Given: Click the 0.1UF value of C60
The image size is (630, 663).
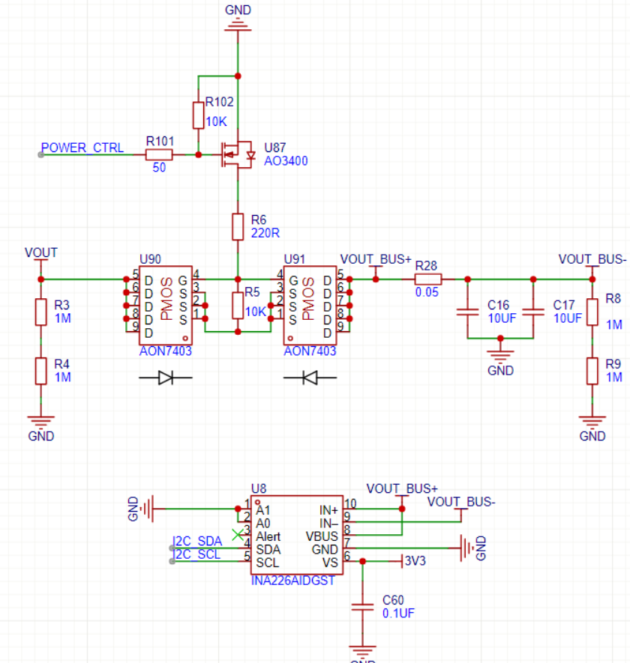Looking at the screenshot, I should (398, 613).
